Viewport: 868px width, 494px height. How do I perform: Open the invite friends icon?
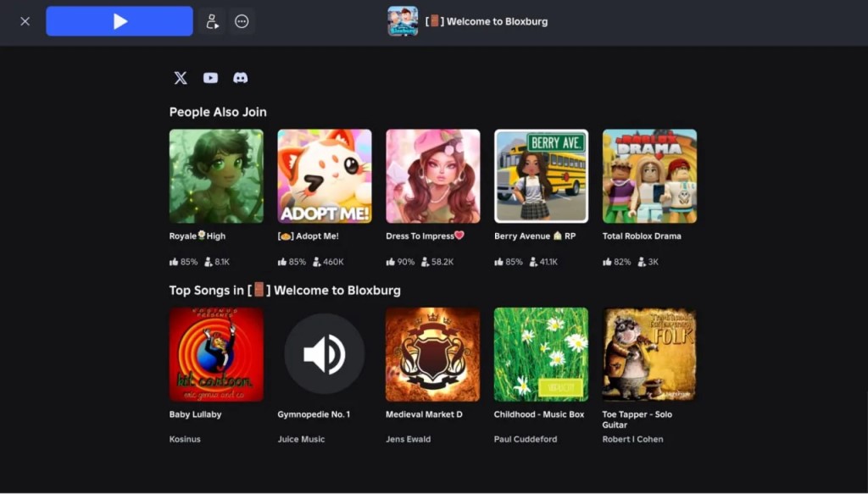click(x=212, y=21)
